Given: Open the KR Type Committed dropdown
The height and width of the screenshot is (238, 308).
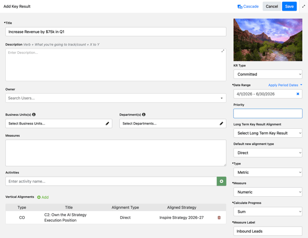Looking at the screenshot, I should click(268, 74).
